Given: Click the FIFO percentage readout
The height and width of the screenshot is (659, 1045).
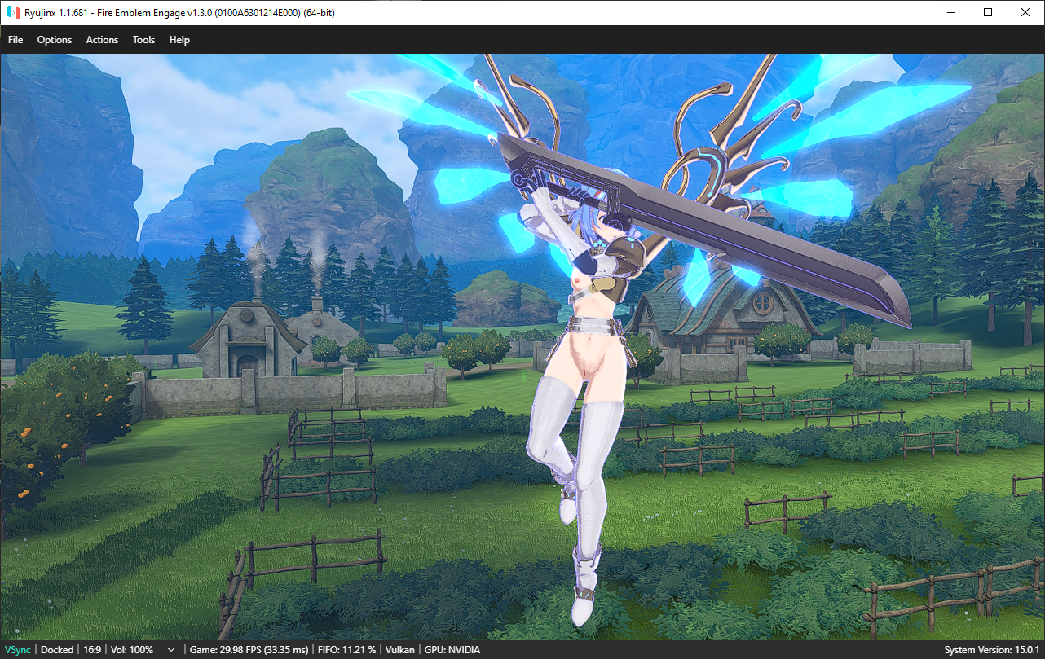Looking at the screenshot, I should [347, 650].
